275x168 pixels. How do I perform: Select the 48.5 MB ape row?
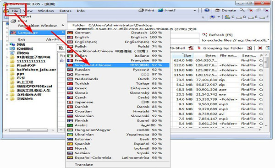tap(218, 90)
